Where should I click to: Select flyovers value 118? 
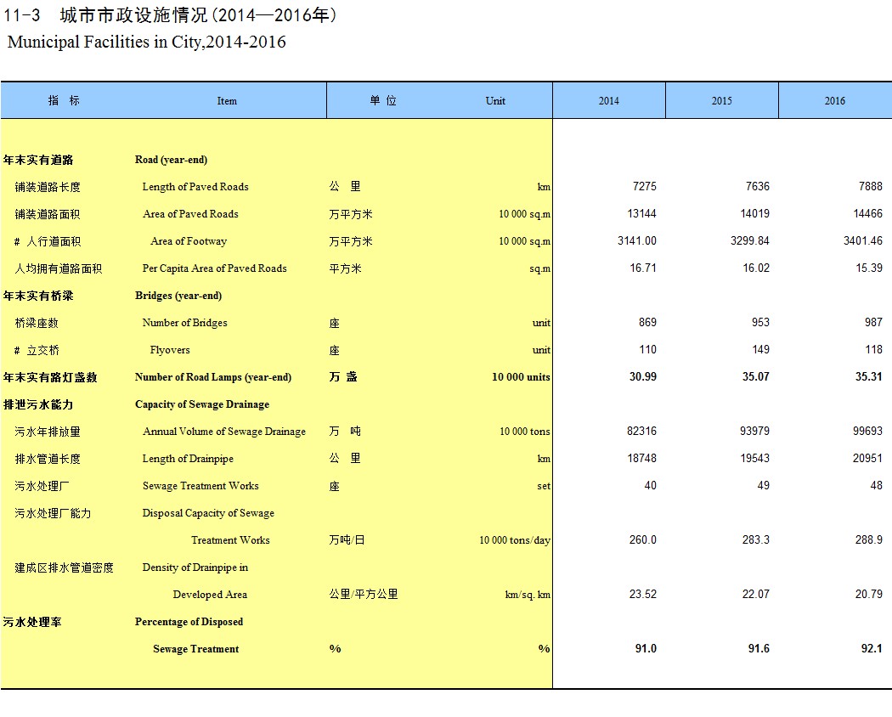pos(874,350)
